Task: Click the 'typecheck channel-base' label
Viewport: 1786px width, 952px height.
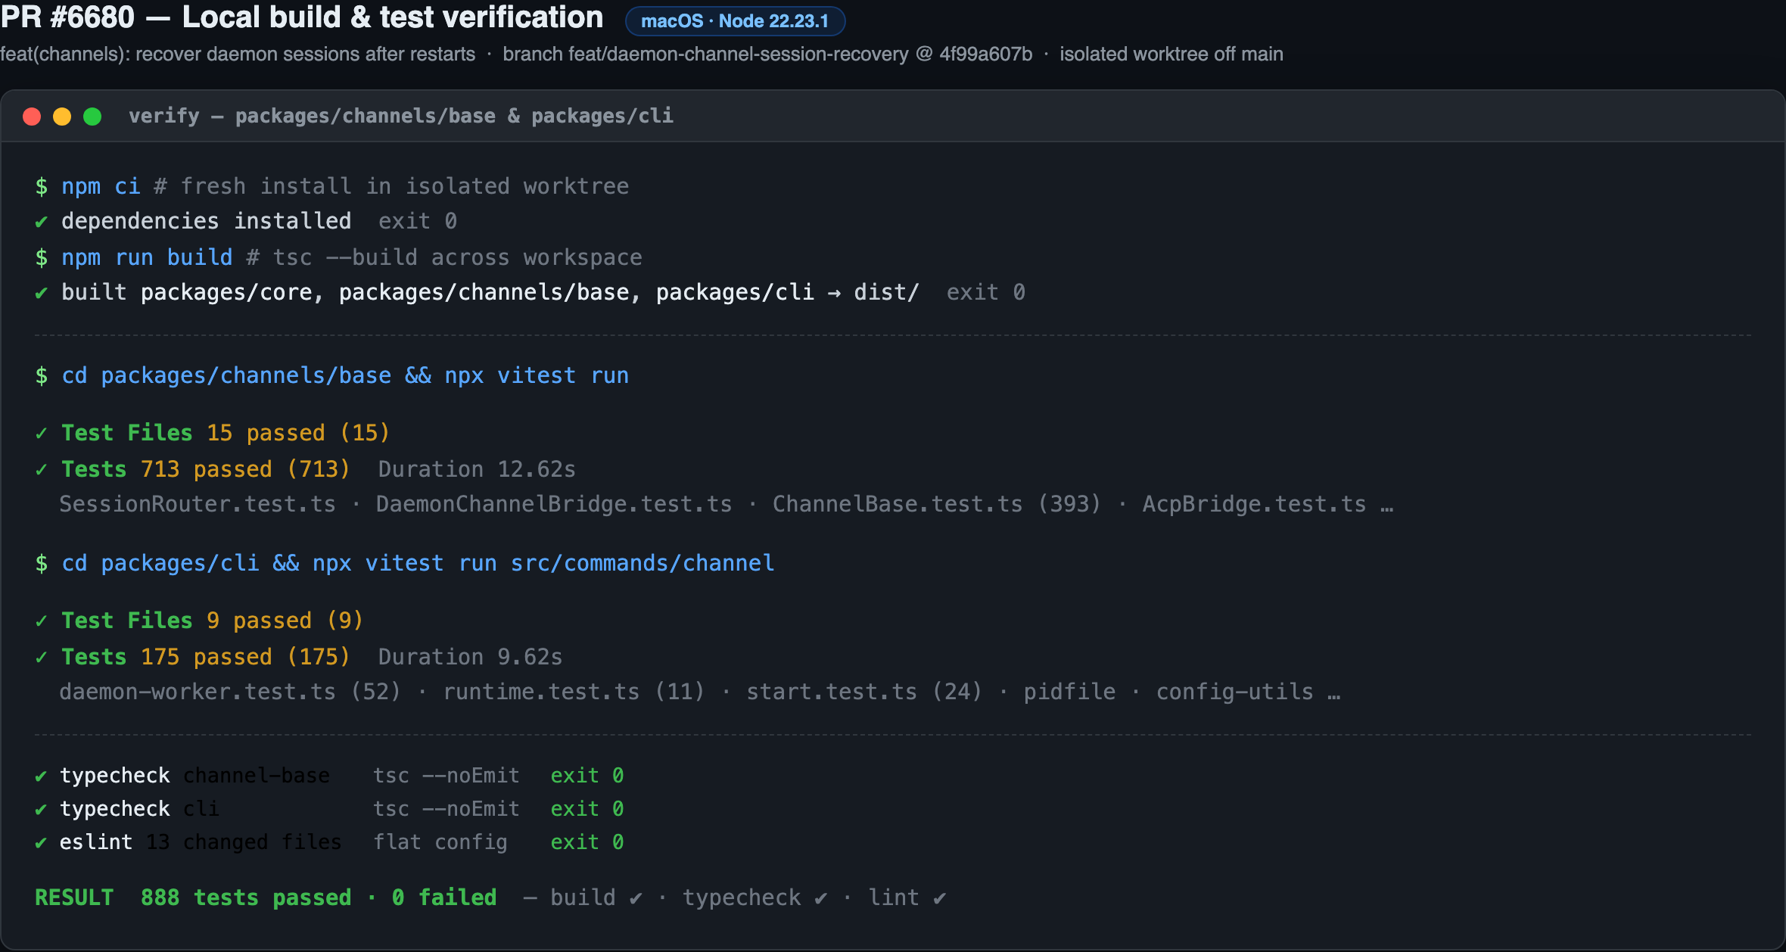Action: pos(194,776)
